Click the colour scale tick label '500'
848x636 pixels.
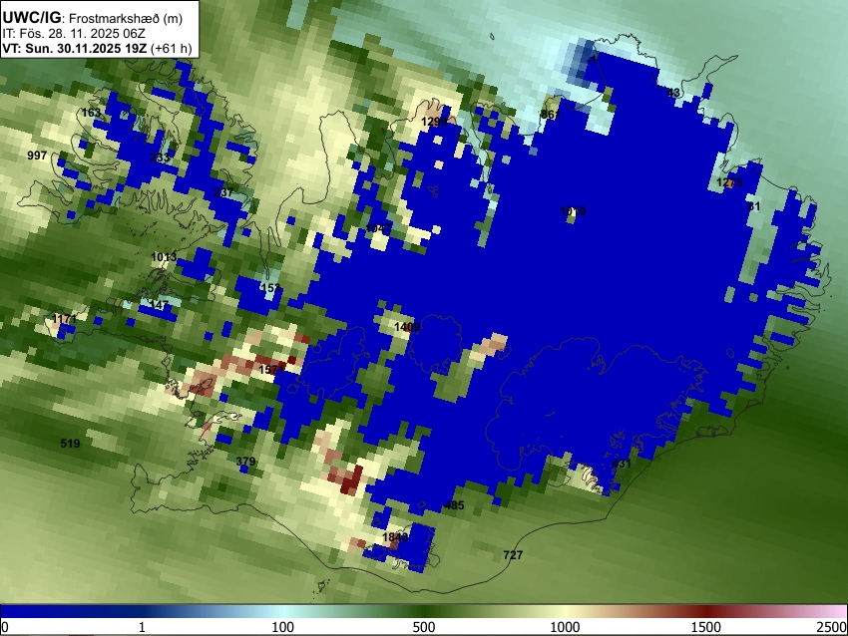click(423, 627)
